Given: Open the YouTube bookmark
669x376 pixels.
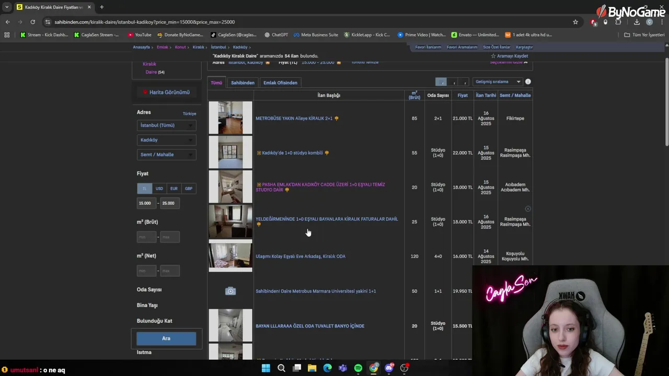Looking at the screenshot, I should [140, 35].
